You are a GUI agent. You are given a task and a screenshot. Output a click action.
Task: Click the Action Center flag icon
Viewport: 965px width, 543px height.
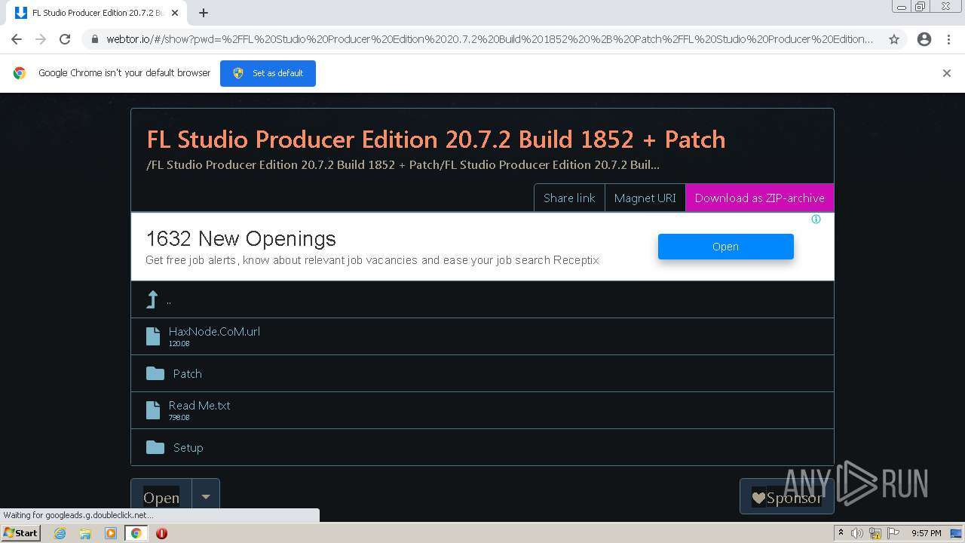point(893,533)
